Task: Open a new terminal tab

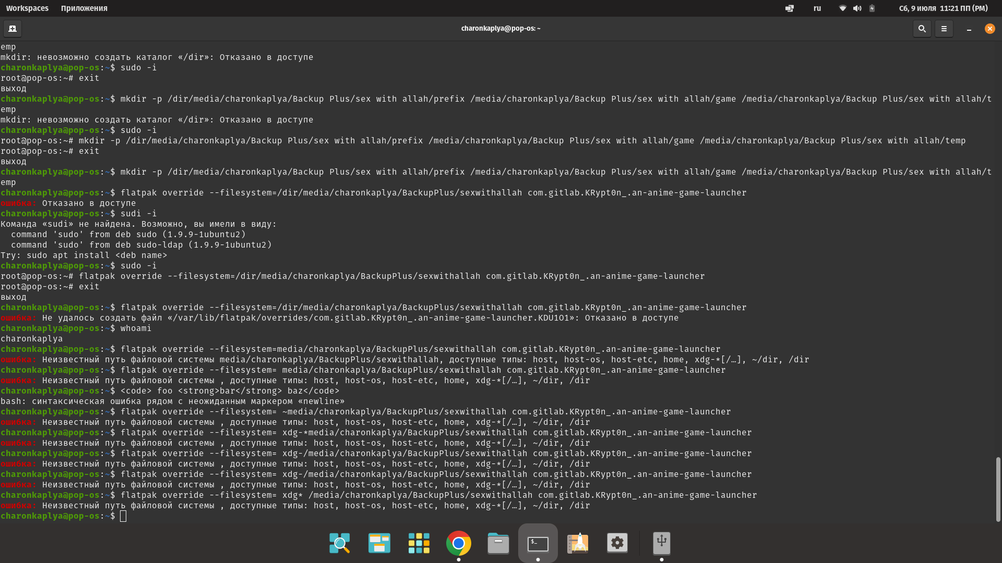Action: pyautogui.click(x=13, y=29)
